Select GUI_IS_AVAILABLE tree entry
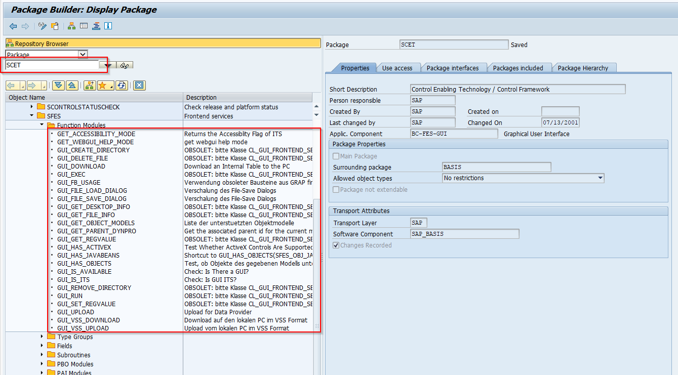Viewport: 678px width, 375px height. (x=84, y=271)
